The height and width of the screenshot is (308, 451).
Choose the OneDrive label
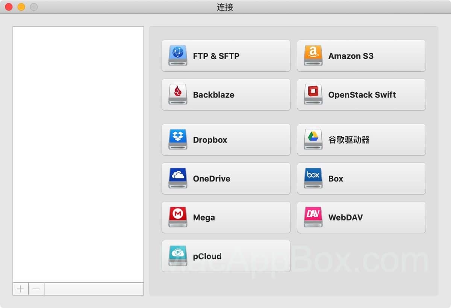click(x=212, y=178)
